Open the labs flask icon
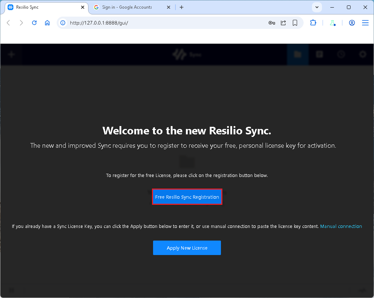Viewport: 374px width, 298px height. pyautogui.click(x=332, y=23)
